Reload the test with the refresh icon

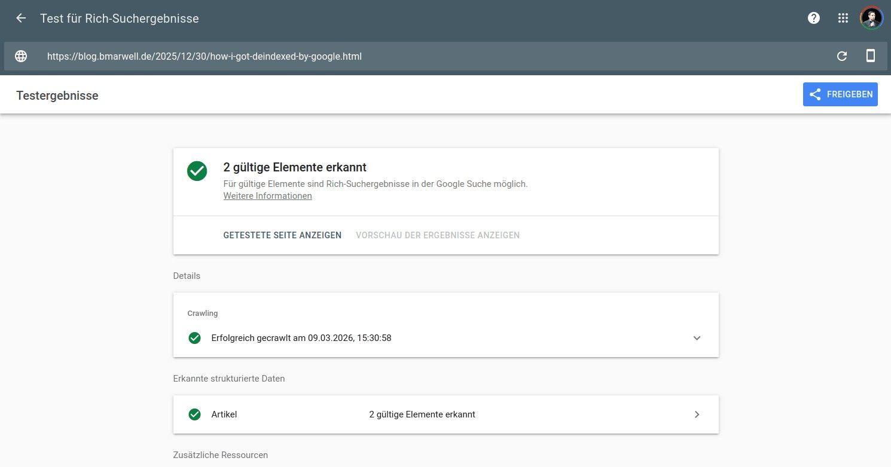(842, 56)
